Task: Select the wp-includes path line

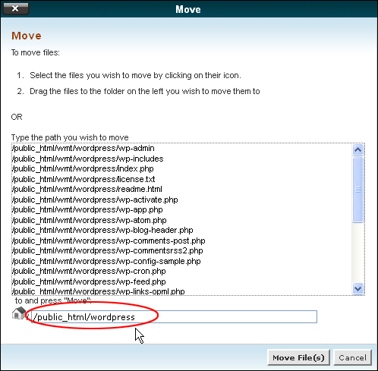Action: point(88,159)
